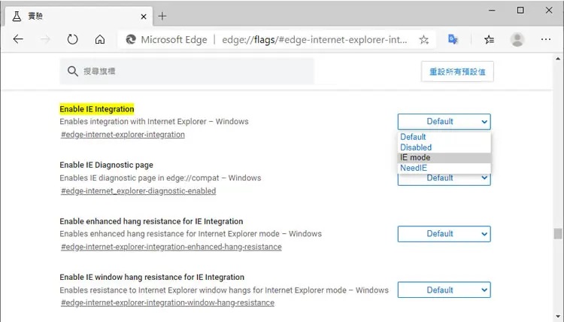Open the enhanced-hang-resistance anchor link

(x=171, y=247)
